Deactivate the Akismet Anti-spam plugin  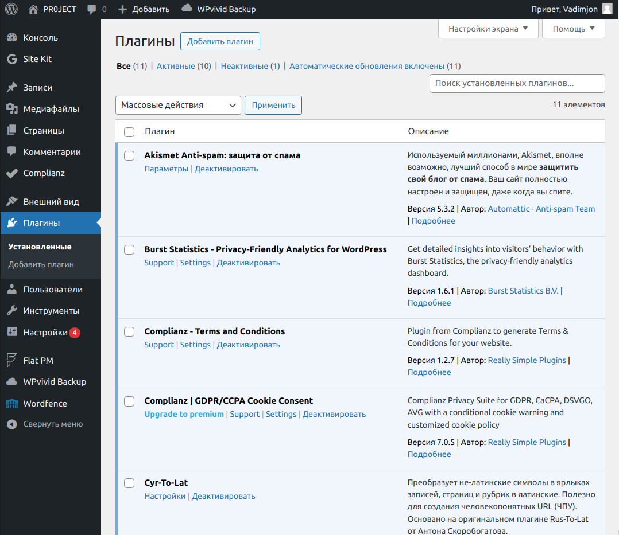pos(226,169)
